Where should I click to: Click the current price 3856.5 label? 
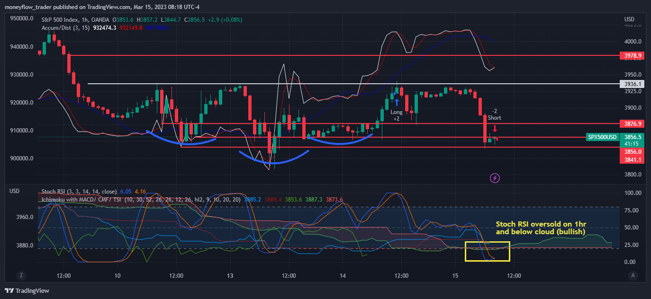point(633,137)
